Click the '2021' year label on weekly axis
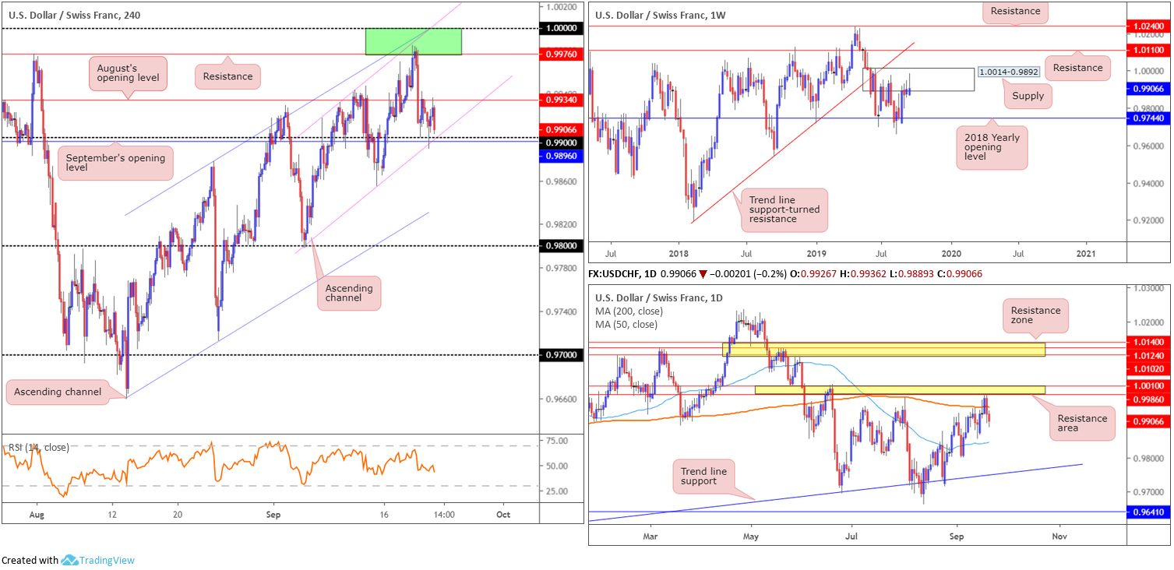 pyautogui.click(x=1088, y=254)
